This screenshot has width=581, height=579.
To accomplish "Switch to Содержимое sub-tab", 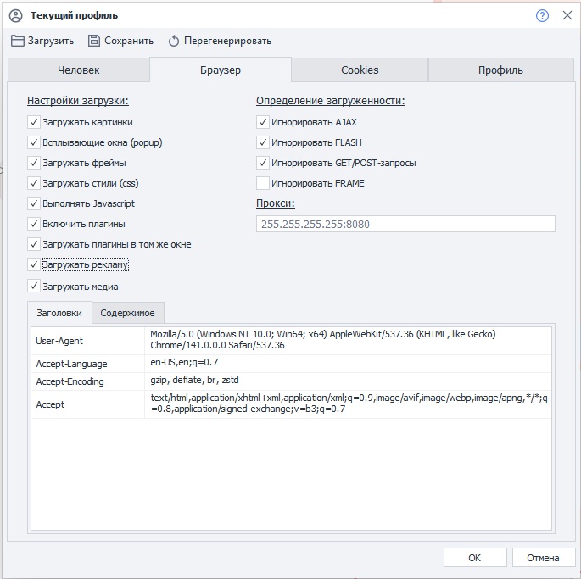I will pyautogui.click(x=127, y=313).
